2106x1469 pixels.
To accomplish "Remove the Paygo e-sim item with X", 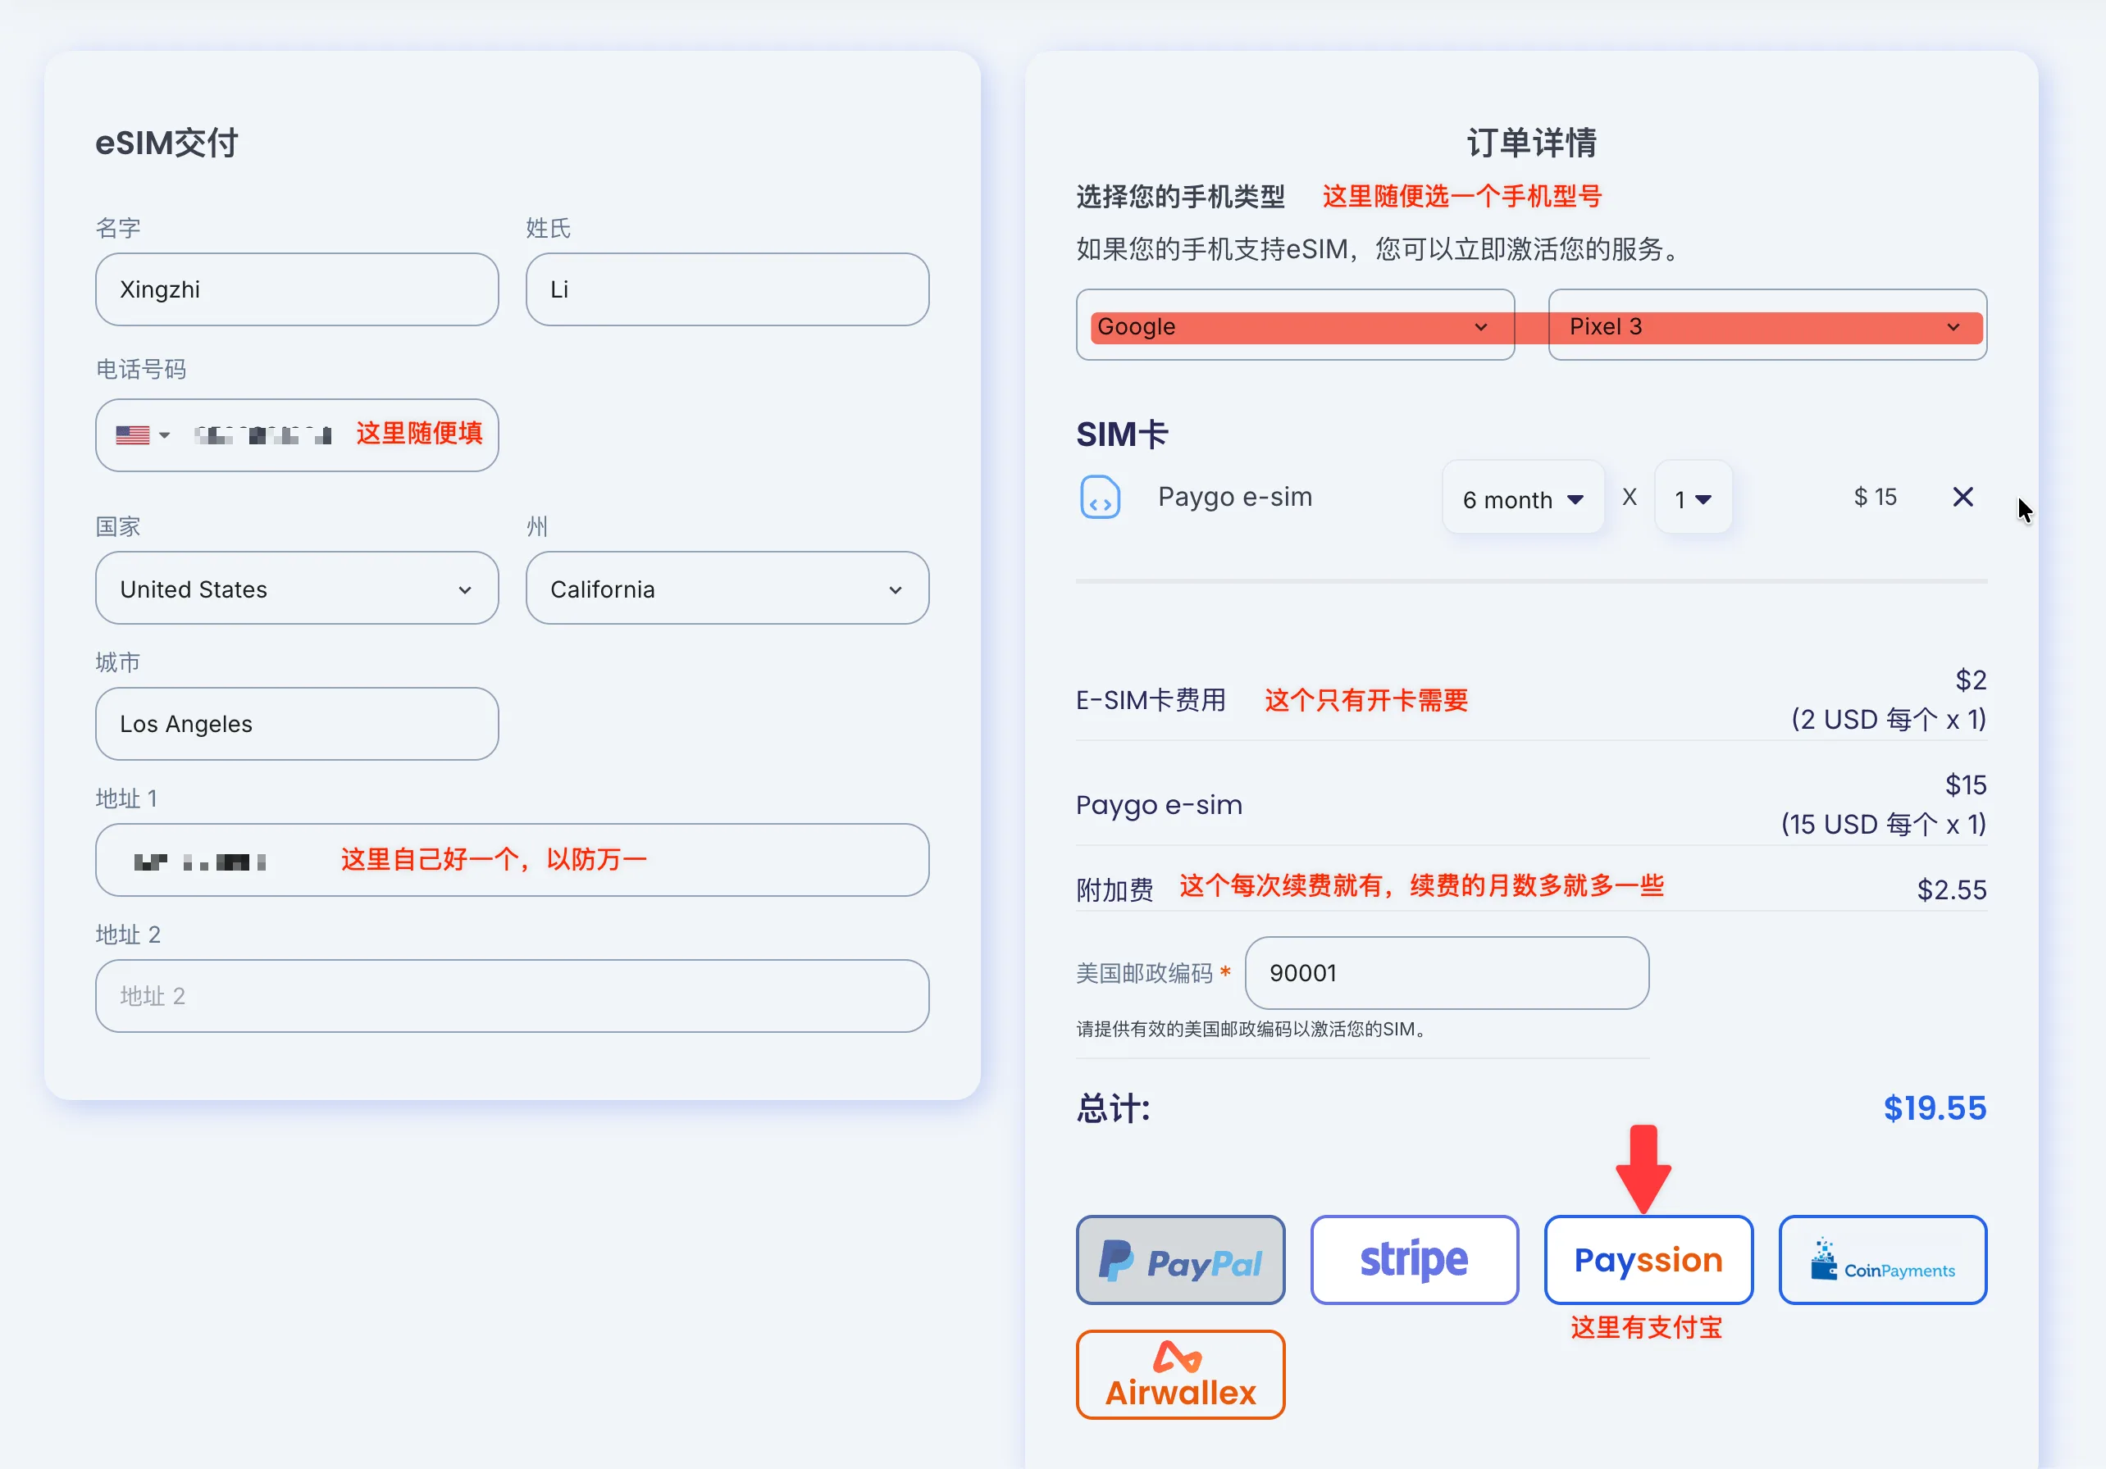I will pyautogui.click(x=1962, y=497).
